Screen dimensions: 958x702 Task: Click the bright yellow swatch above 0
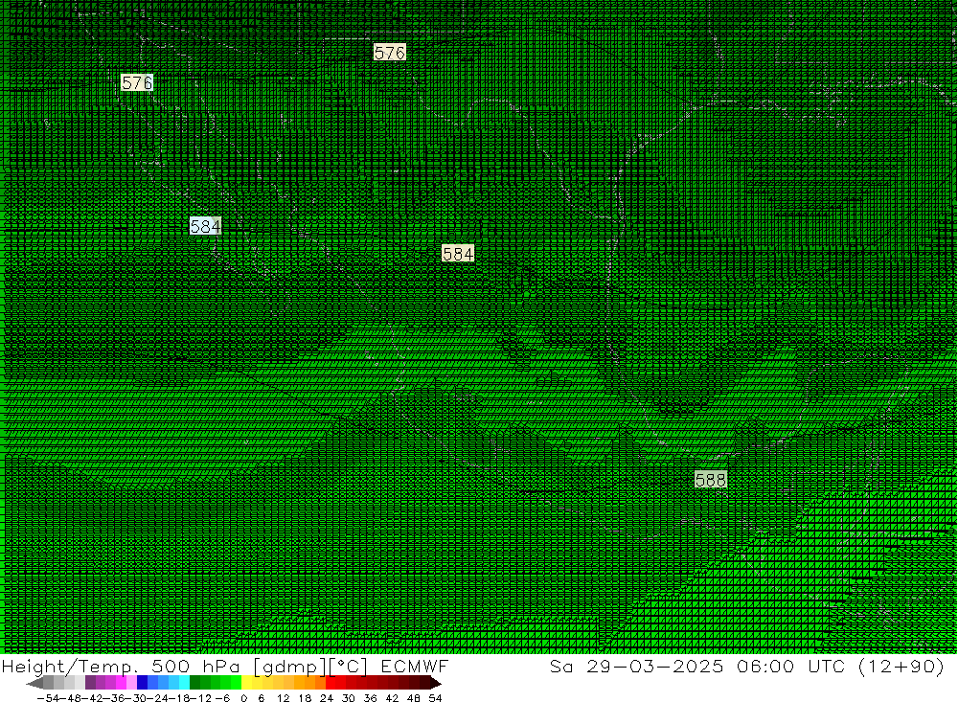[247, 683]
